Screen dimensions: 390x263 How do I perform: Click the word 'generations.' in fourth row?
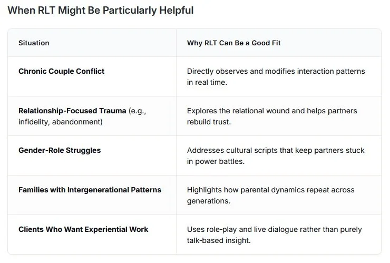click(208, 201)
